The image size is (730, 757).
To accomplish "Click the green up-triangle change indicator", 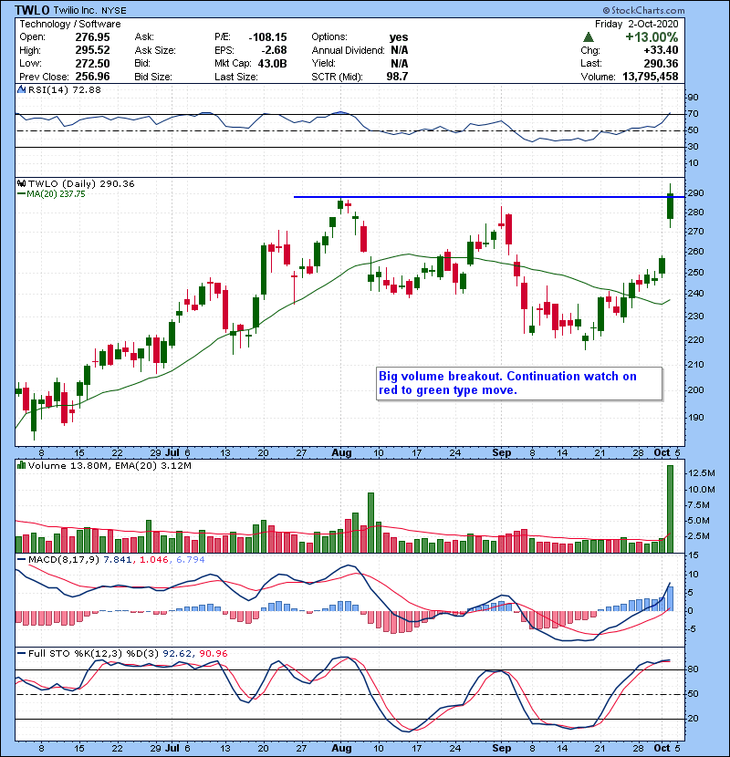I will [588, 37].
